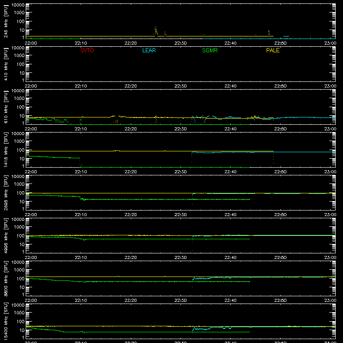
Task: Click the 100 y-axis label of 15400 MHz panel
Action: 21,322
